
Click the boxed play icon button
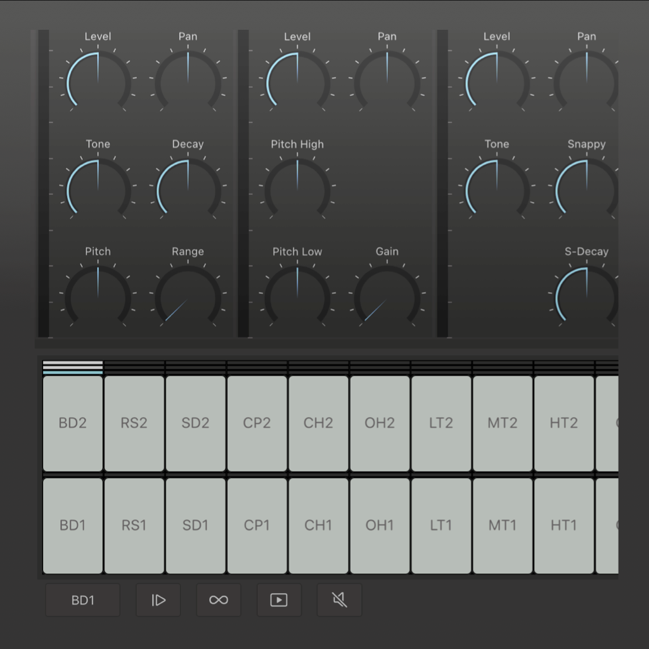(x=279, y=600)
